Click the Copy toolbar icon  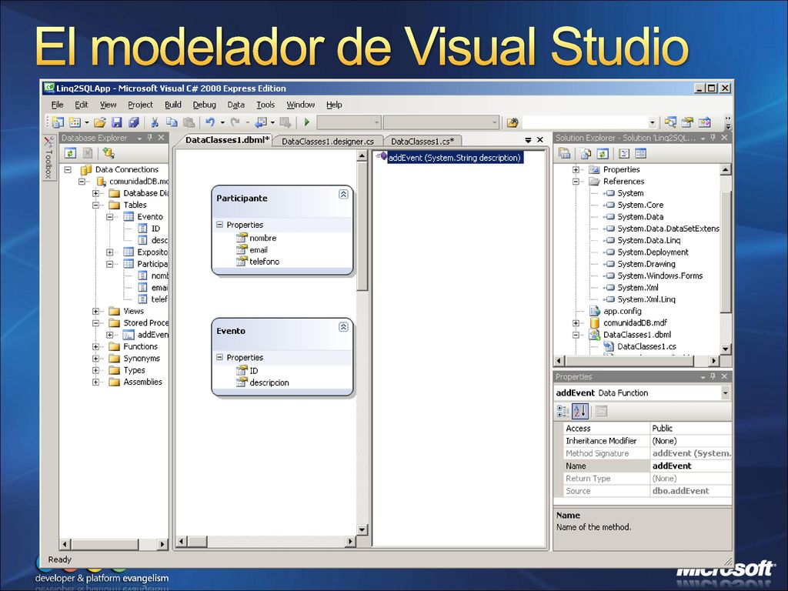click(172, 122)
